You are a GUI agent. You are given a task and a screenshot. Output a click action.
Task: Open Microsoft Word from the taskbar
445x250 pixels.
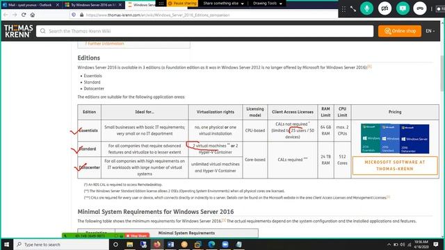pyautogui.click(x=170, y=244)
